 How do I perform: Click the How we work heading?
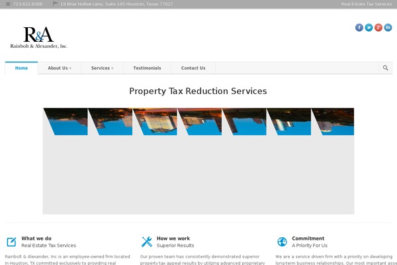click(x=173, y=238)
